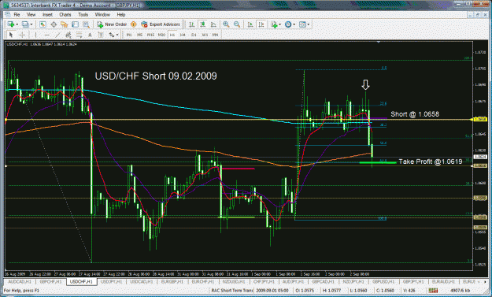Launch the MetaEditor icon
The image size is (492, 297).
tap(134, 24)
